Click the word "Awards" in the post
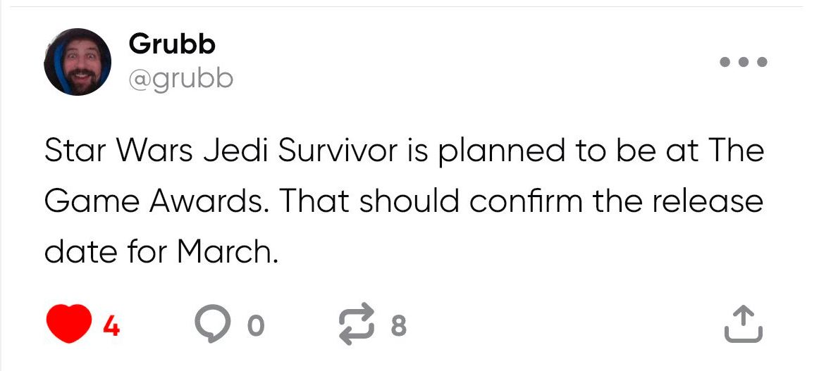 (x=207, y=201)
